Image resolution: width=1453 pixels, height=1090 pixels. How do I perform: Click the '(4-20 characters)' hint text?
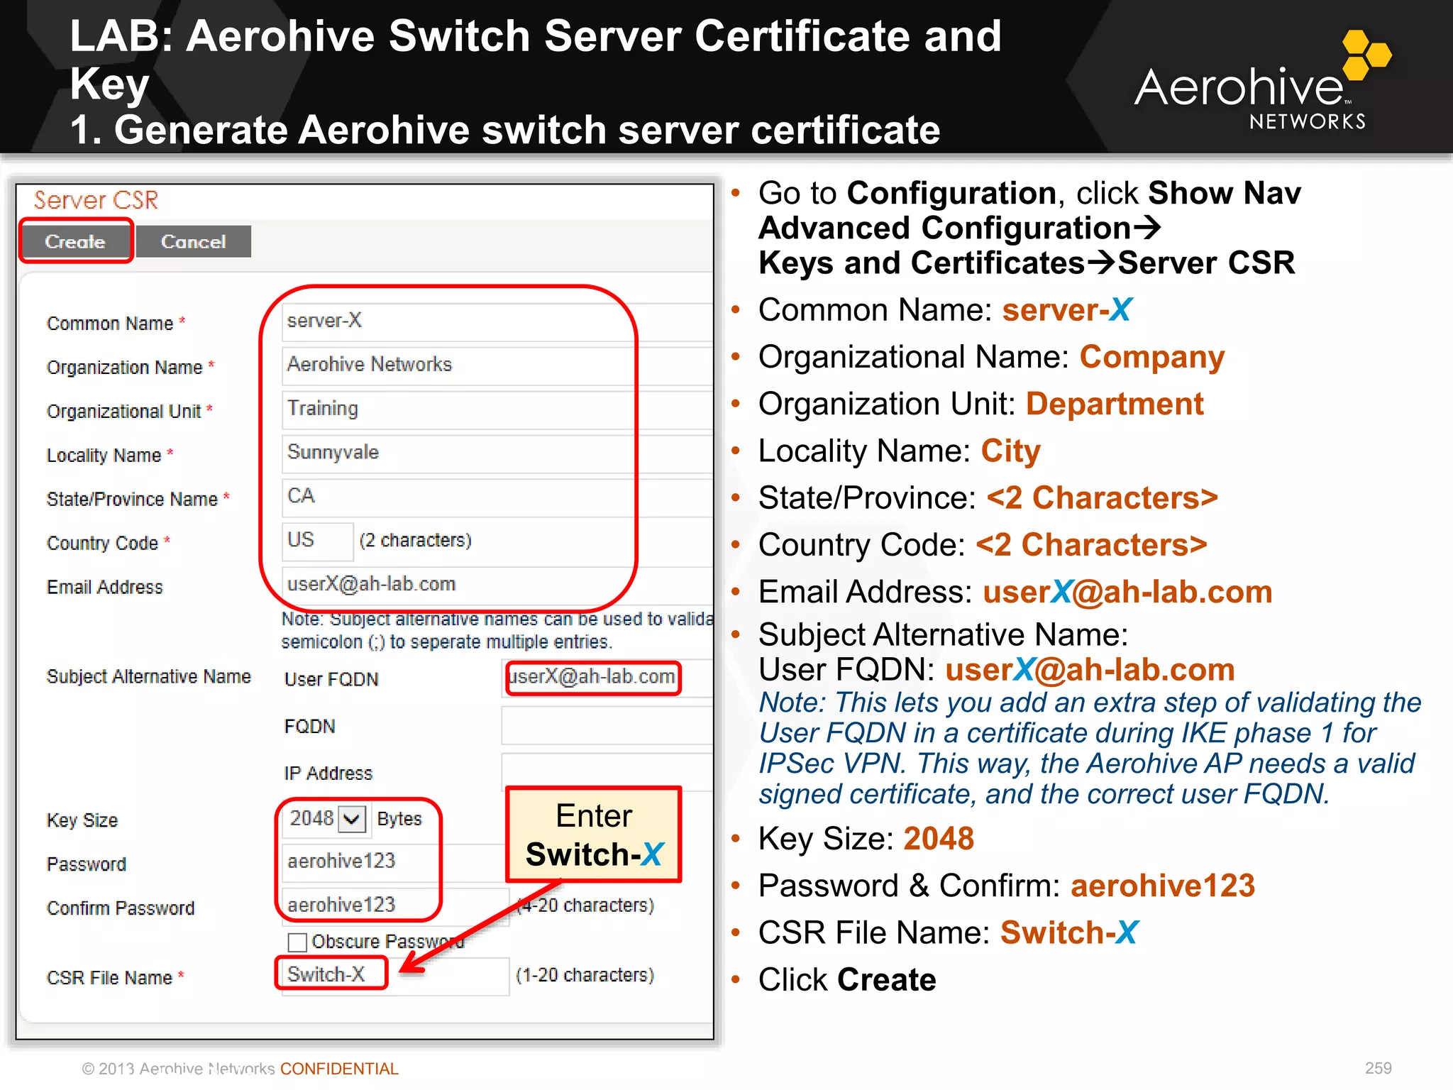585,906
